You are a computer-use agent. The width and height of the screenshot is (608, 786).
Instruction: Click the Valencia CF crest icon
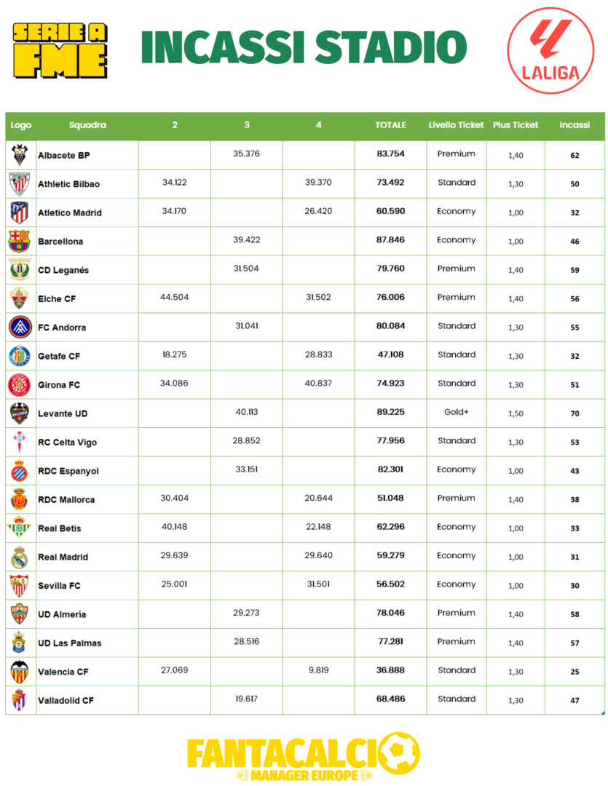(x=20, y=671)
